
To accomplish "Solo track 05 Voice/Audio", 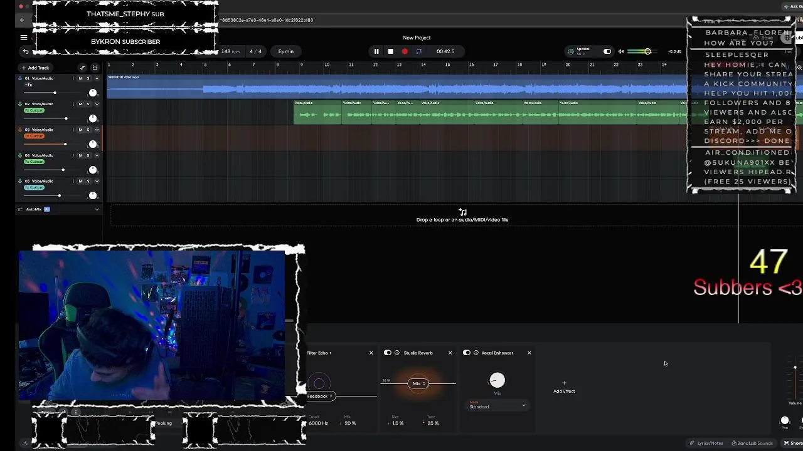I will [88, 181].
